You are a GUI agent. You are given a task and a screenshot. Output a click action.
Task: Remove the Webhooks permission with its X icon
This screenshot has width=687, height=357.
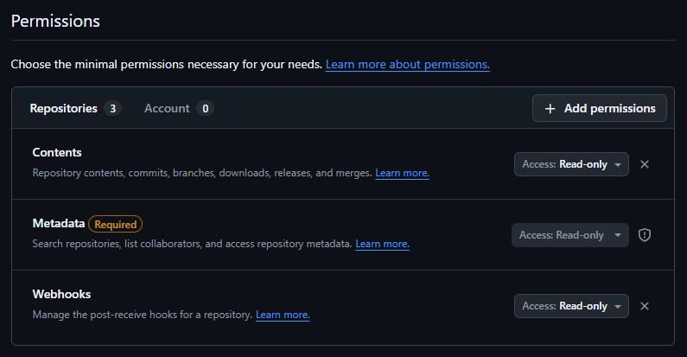click(x=645, y=306)
